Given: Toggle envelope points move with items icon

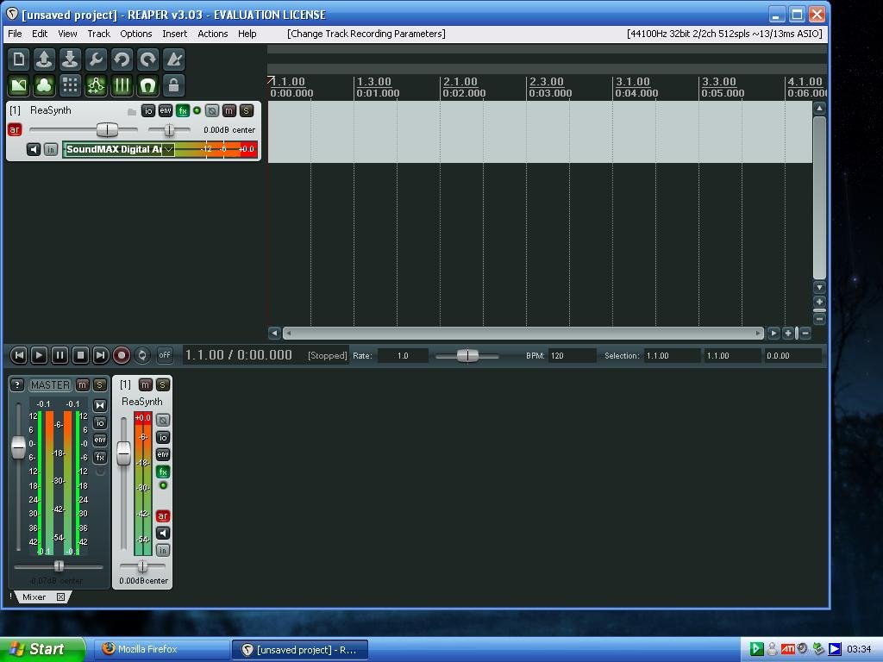Looking at the screenshot, I should click(x=96, y=85).
